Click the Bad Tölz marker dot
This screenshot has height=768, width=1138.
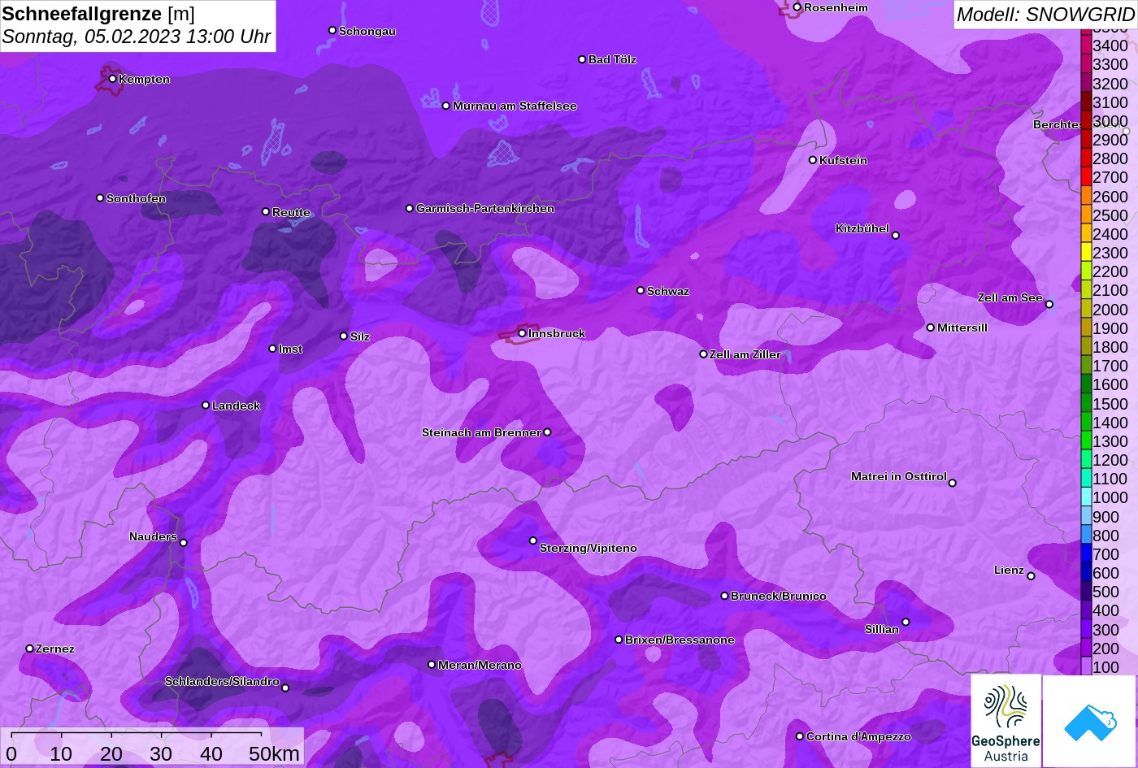tap(582, 59)
